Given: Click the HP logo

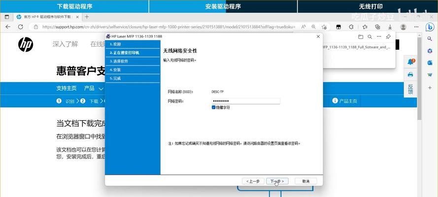Looking at the screenshot, I should pos(26,45).
